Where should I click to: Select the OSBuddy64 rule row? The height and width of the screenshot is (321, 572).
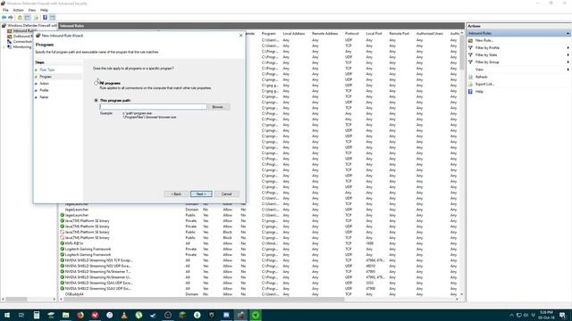[259, 294]
